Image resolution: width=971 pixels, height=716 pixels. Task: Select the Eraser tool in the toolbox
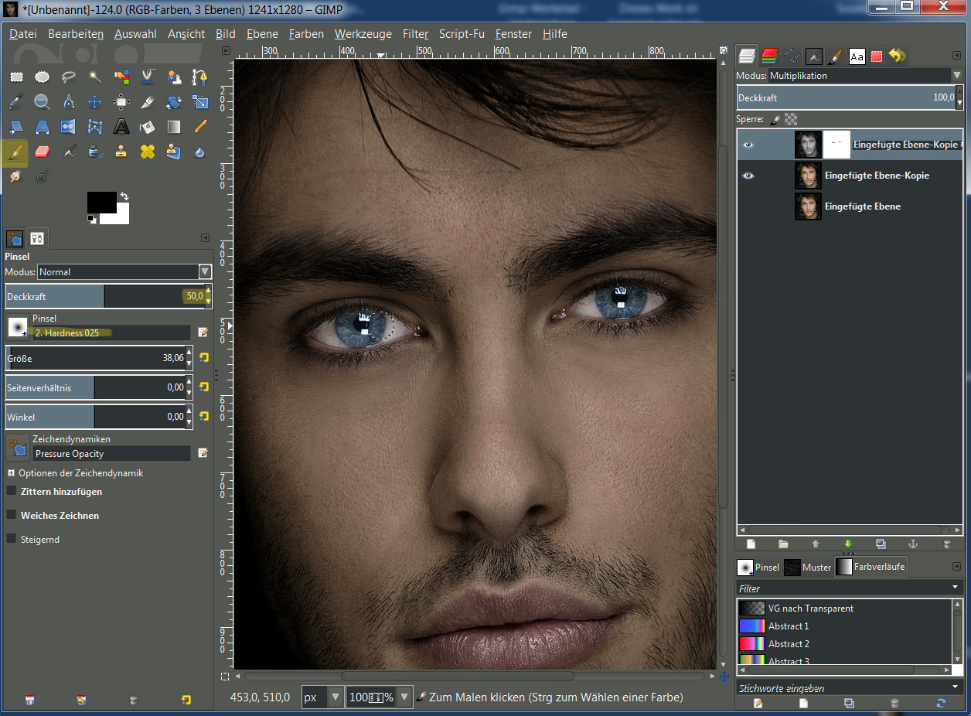pyautogui.click(x=43, y=152)
